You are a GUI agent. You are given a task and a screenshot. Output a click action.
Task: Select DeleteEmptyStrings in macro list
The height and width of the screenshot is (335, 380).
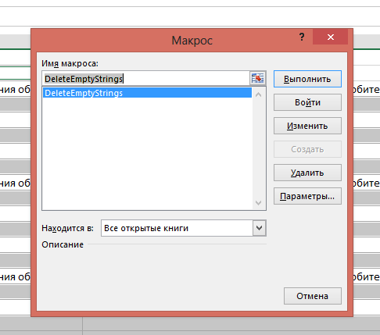147,93
